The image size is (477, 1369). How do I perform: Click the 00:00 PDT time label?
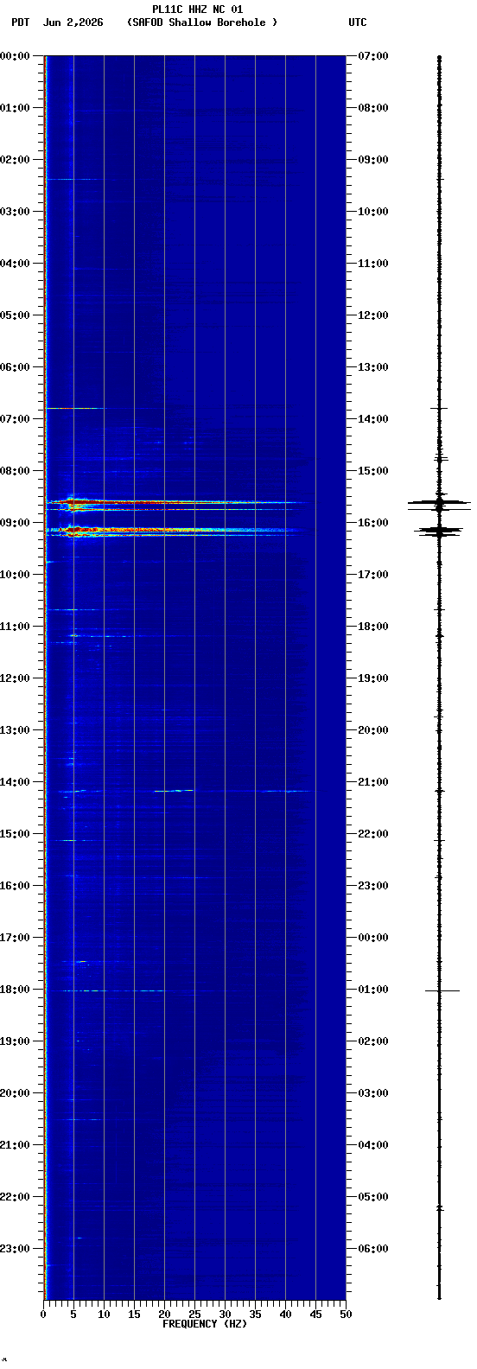point(15,56)
